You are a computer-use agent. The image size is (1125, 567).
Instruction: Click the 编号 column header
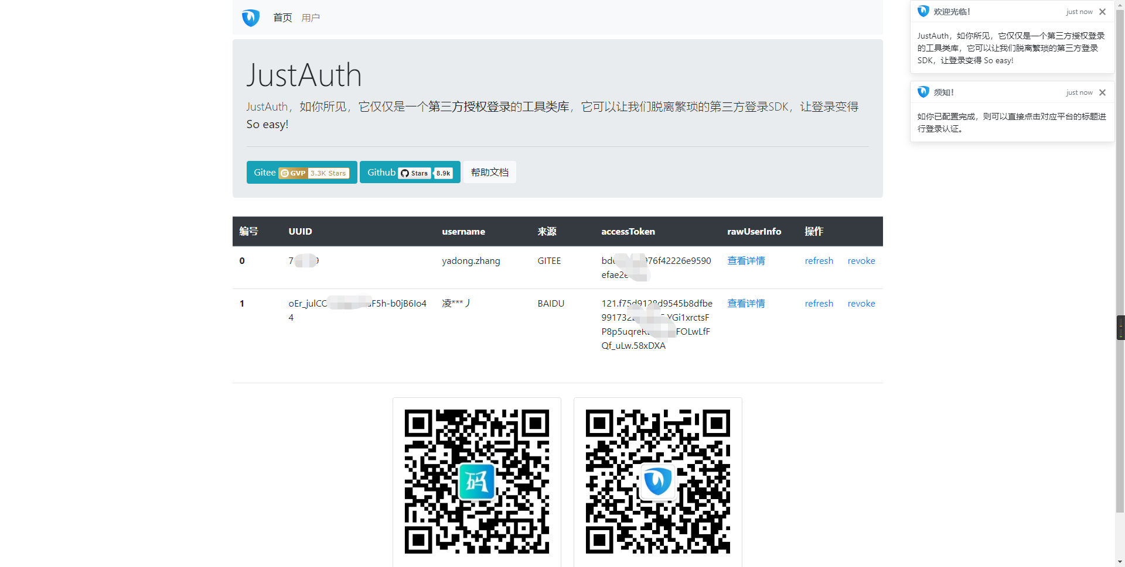click(248, 231)
